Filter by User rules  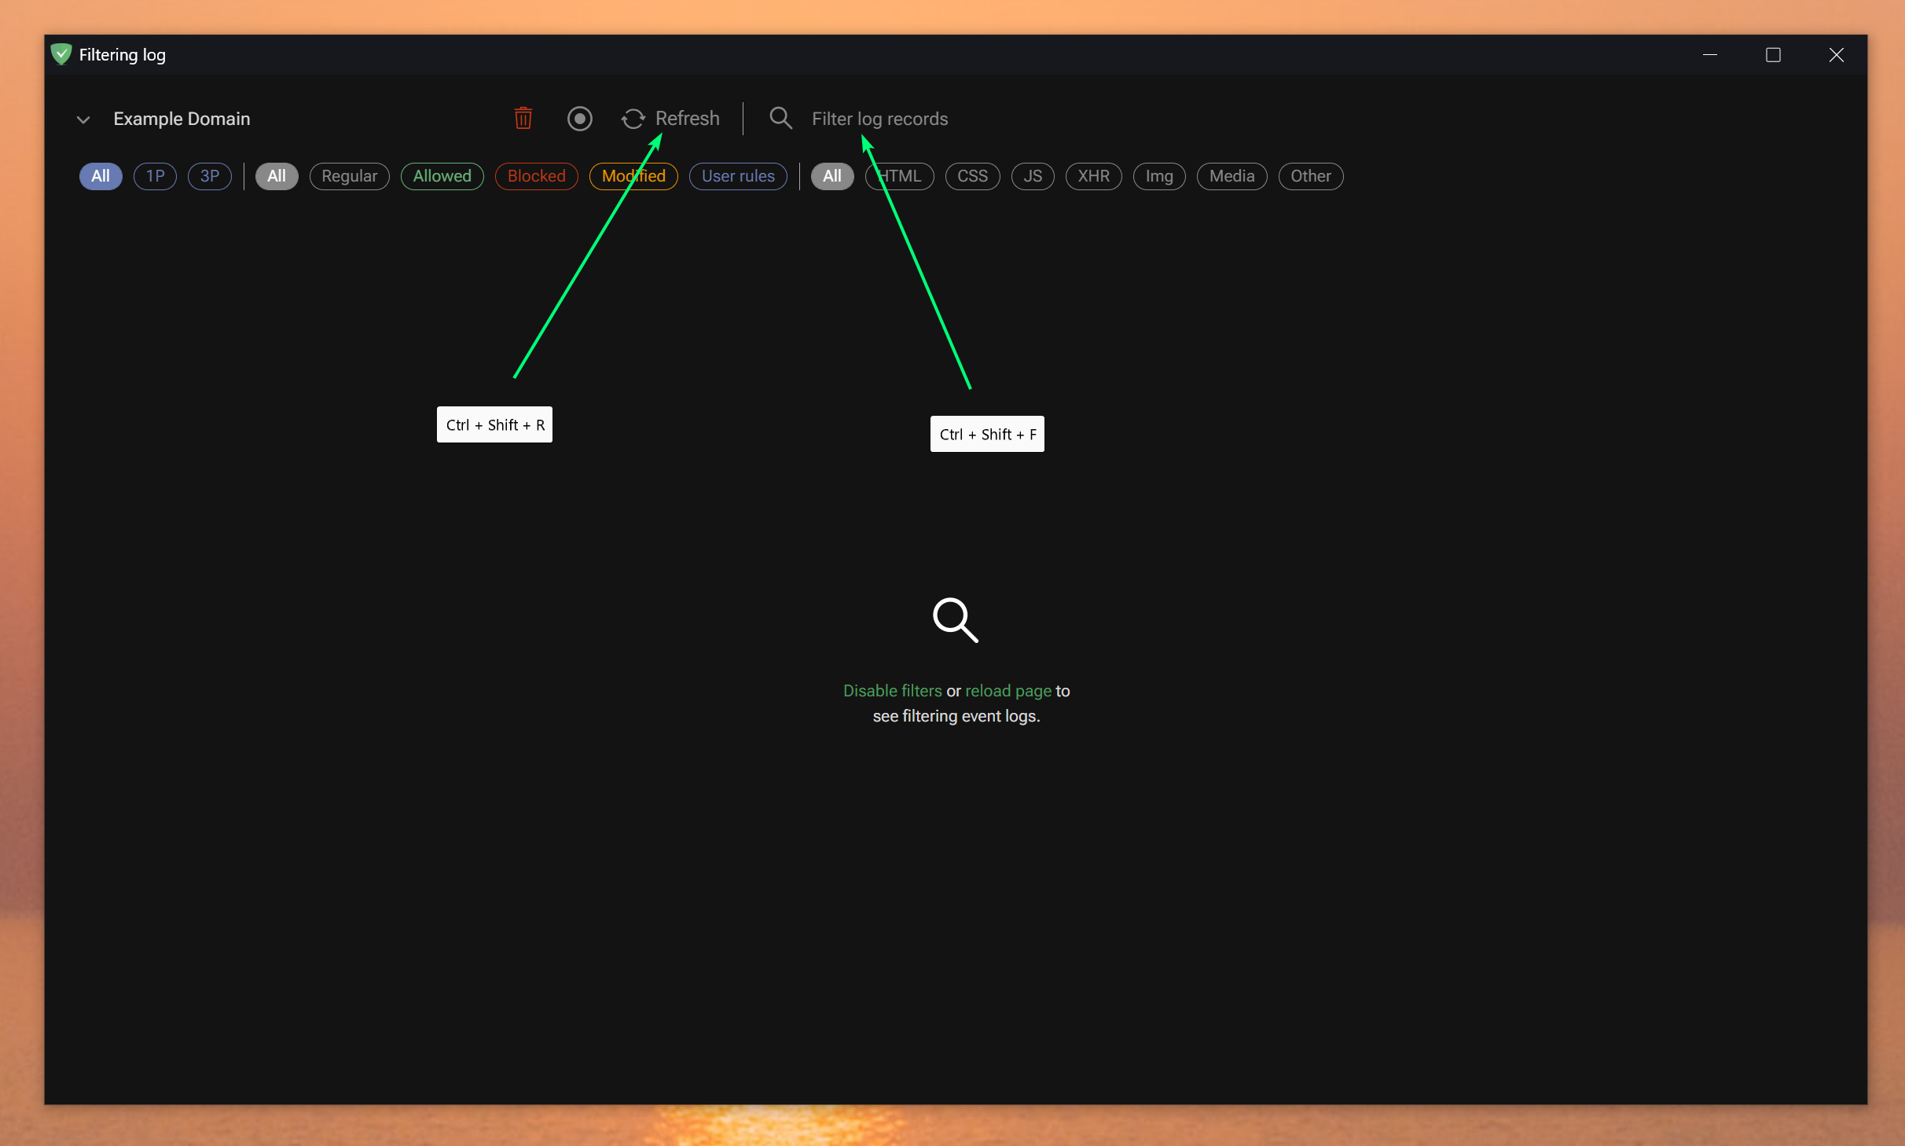(x=737, y=176)
